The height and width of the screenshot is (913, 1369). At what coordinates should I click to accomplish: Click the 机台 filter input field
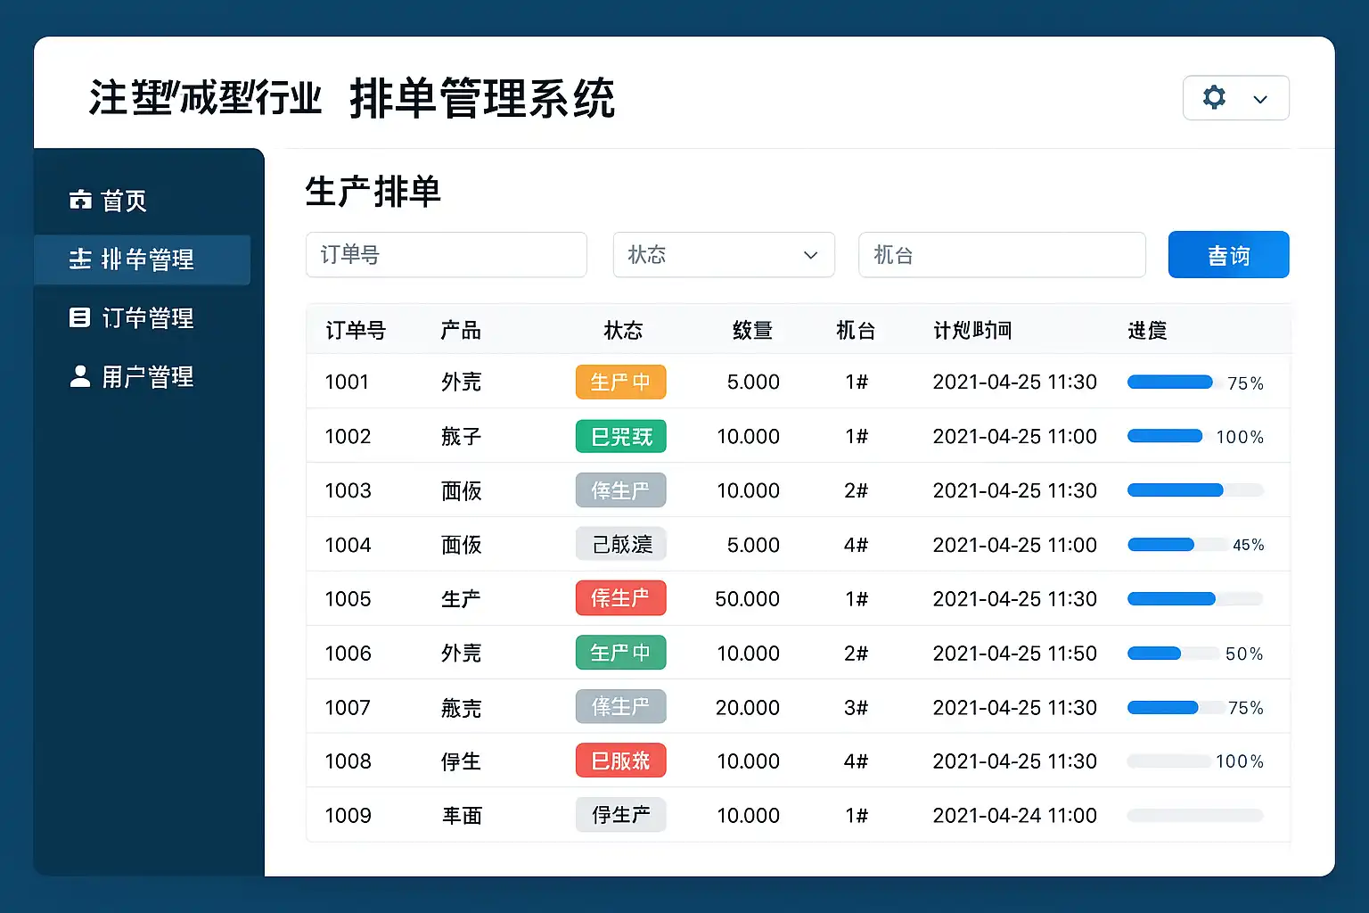(x=1001, y=255)
